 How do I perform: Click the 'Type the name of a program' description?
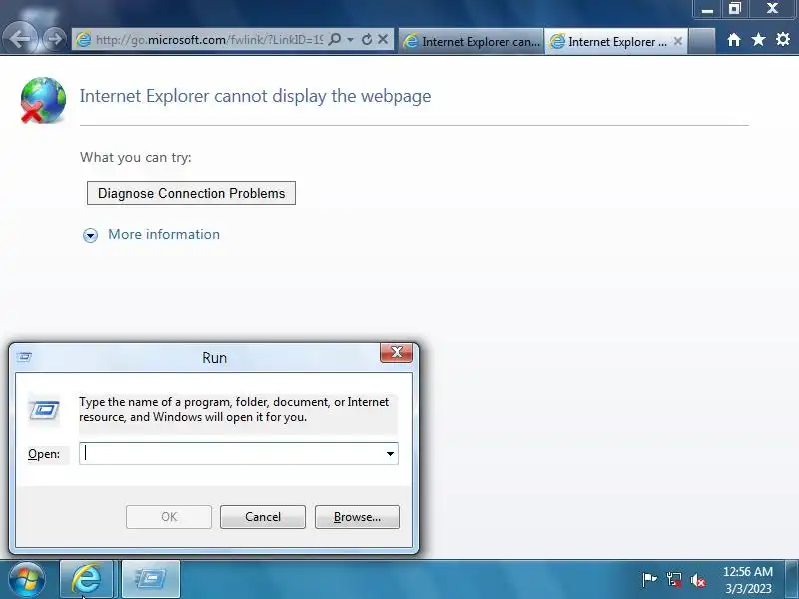coord(234,409)
